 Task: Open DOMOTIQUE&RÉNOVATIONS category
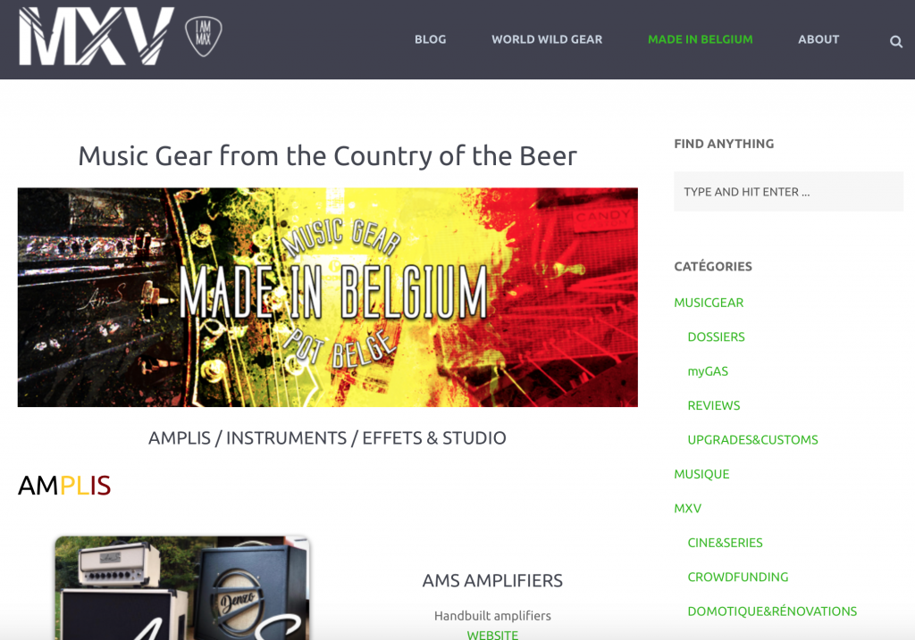[772, 611]
